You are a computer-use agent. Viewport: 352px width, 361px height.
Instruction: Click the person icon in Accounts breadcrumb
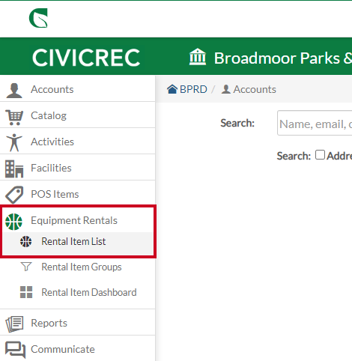point(226,89)
